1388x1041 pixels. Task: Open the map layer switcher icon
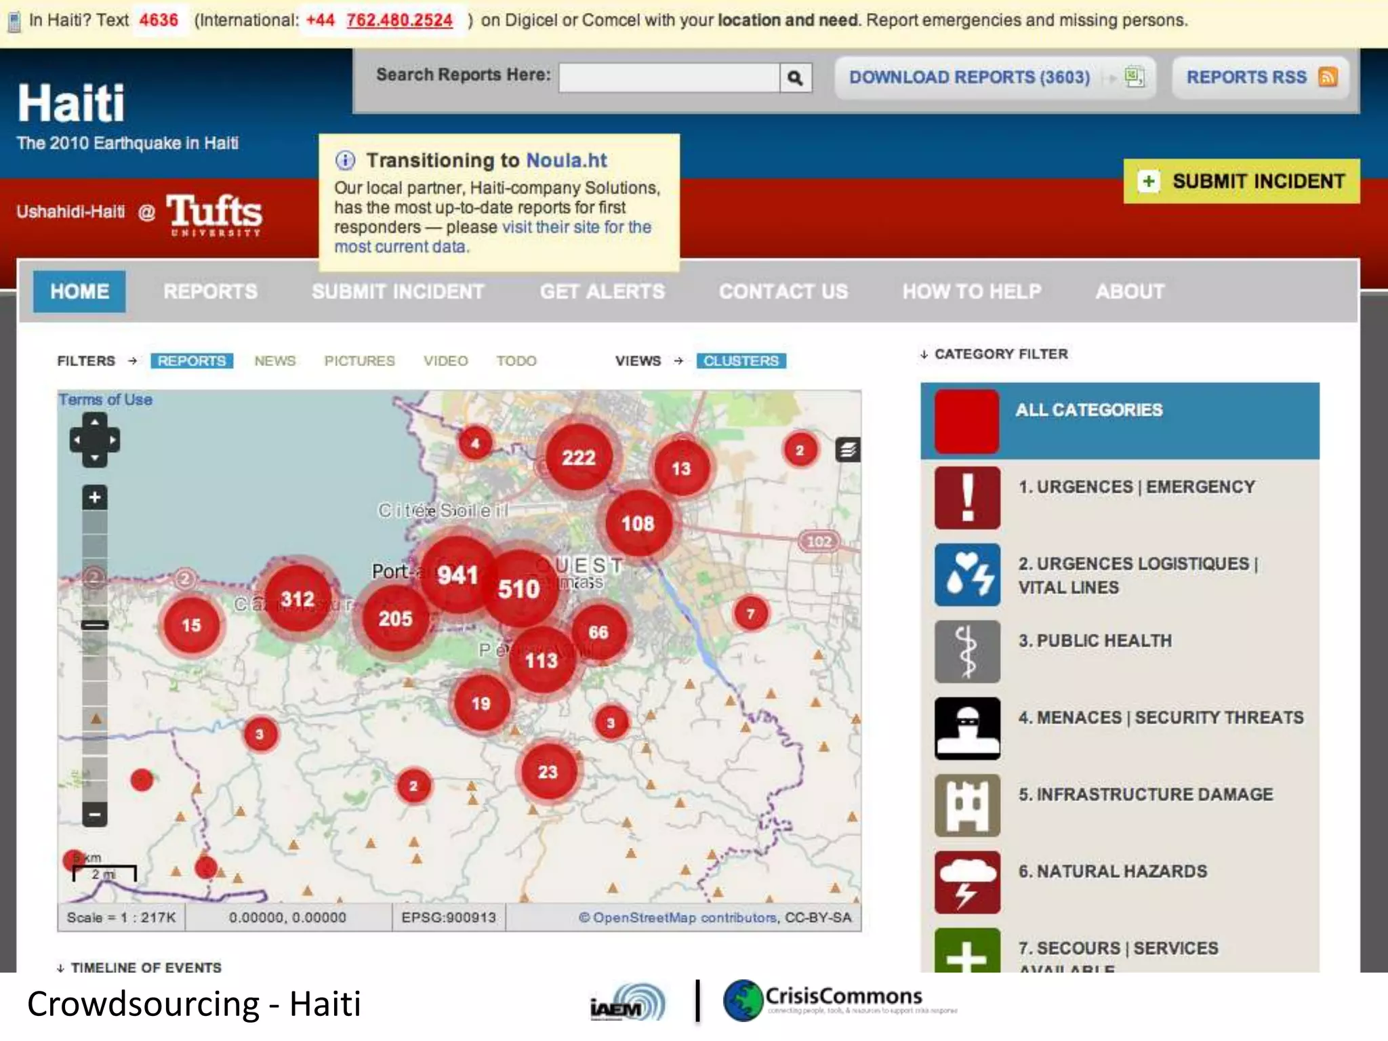[848, 449]
